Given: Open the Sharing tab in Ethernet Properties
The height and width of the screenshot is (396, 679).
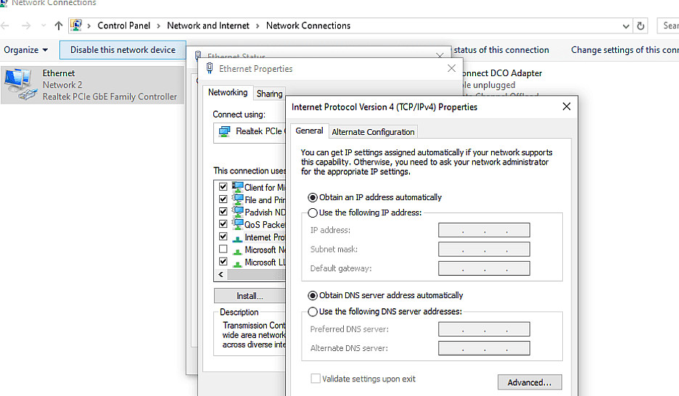Looking at the screenshot, I should click(x=269, y=94).
